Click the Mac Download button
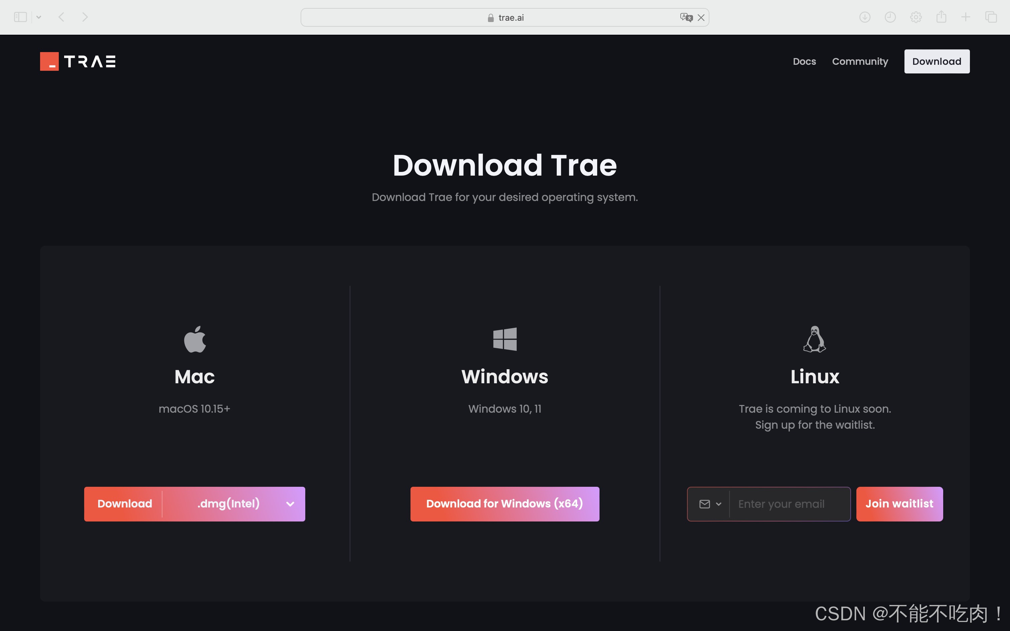Screen dimensions: 1010x631 (124, 504)
